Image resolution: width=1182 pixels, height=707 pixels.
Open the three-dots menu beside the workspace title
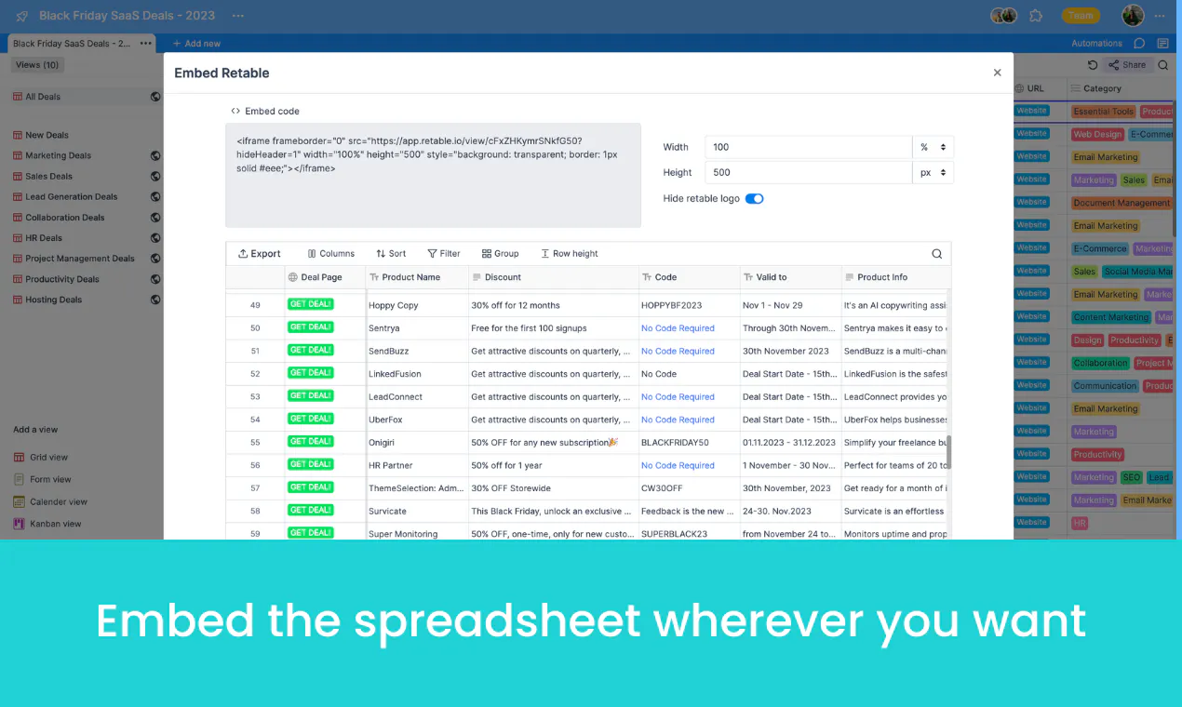pos(238,16)
